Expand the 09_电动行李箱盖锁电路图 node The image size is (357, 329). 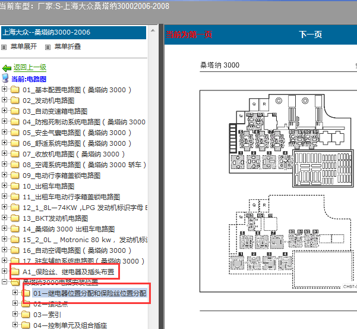[x=4, y=175]
